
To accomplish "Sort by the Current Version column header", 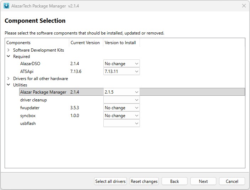I will [85, 43].
